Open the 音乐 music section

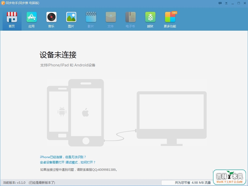(x=51, y=20)
